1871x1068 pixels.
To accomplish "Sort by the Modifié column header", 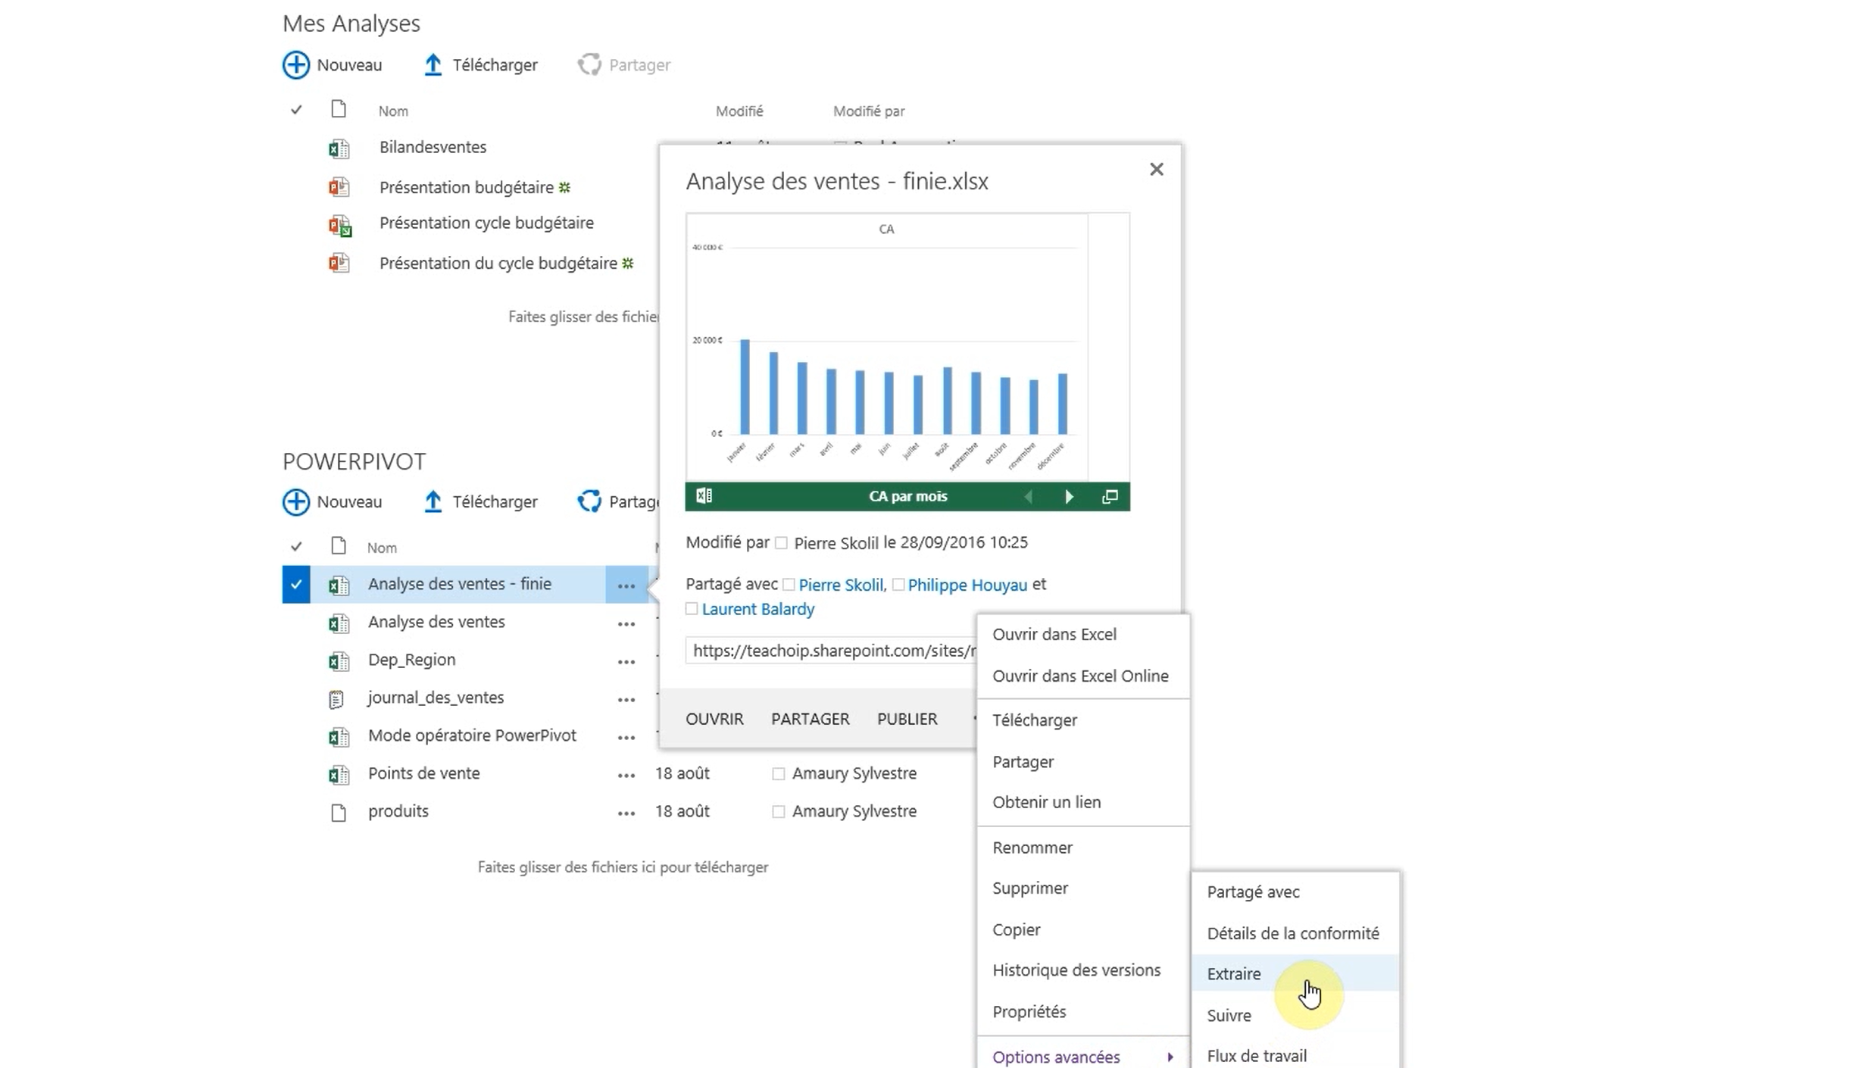I will tap(739, 111).
